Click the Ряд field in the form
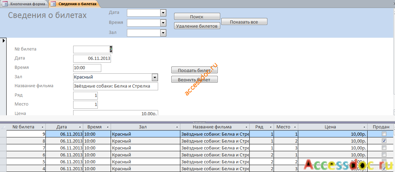The width and height of the screenshot is (395, 172). pyautogui.click(x=85, y=96)
